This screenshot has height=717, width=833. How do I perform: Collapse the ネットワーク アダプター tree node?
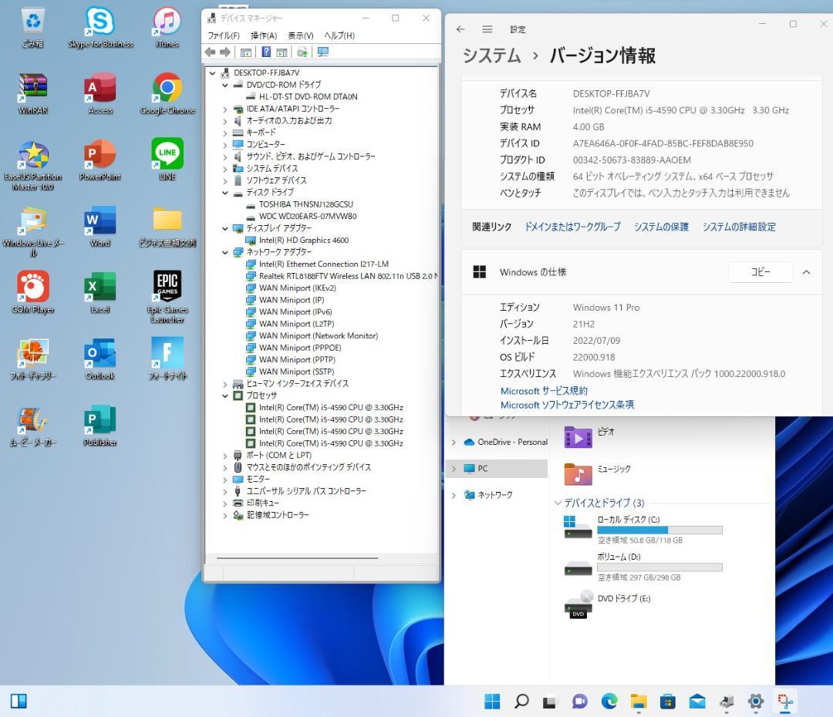point(225,252)
